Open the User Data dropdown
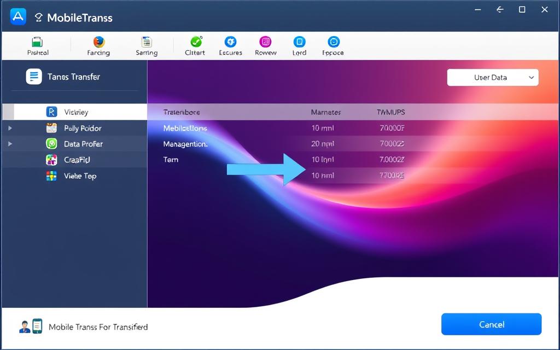This screenshot has width=560, height=350. 493,78
